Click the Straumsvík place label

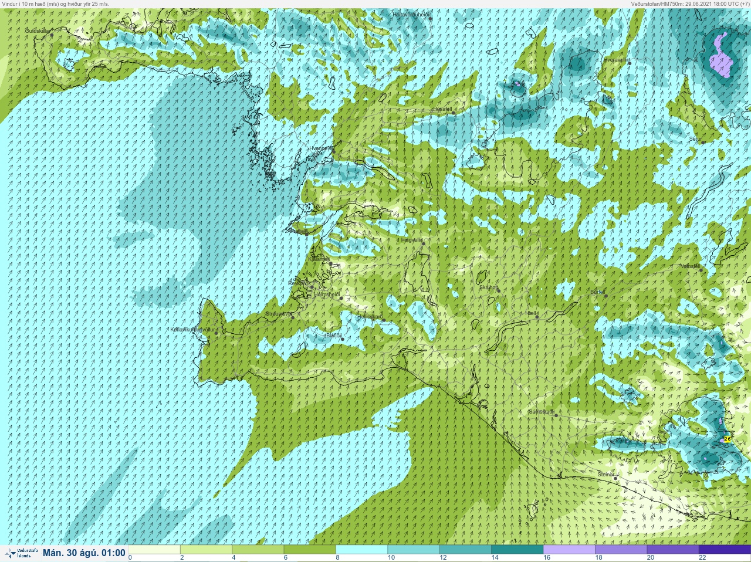[278, 314]
